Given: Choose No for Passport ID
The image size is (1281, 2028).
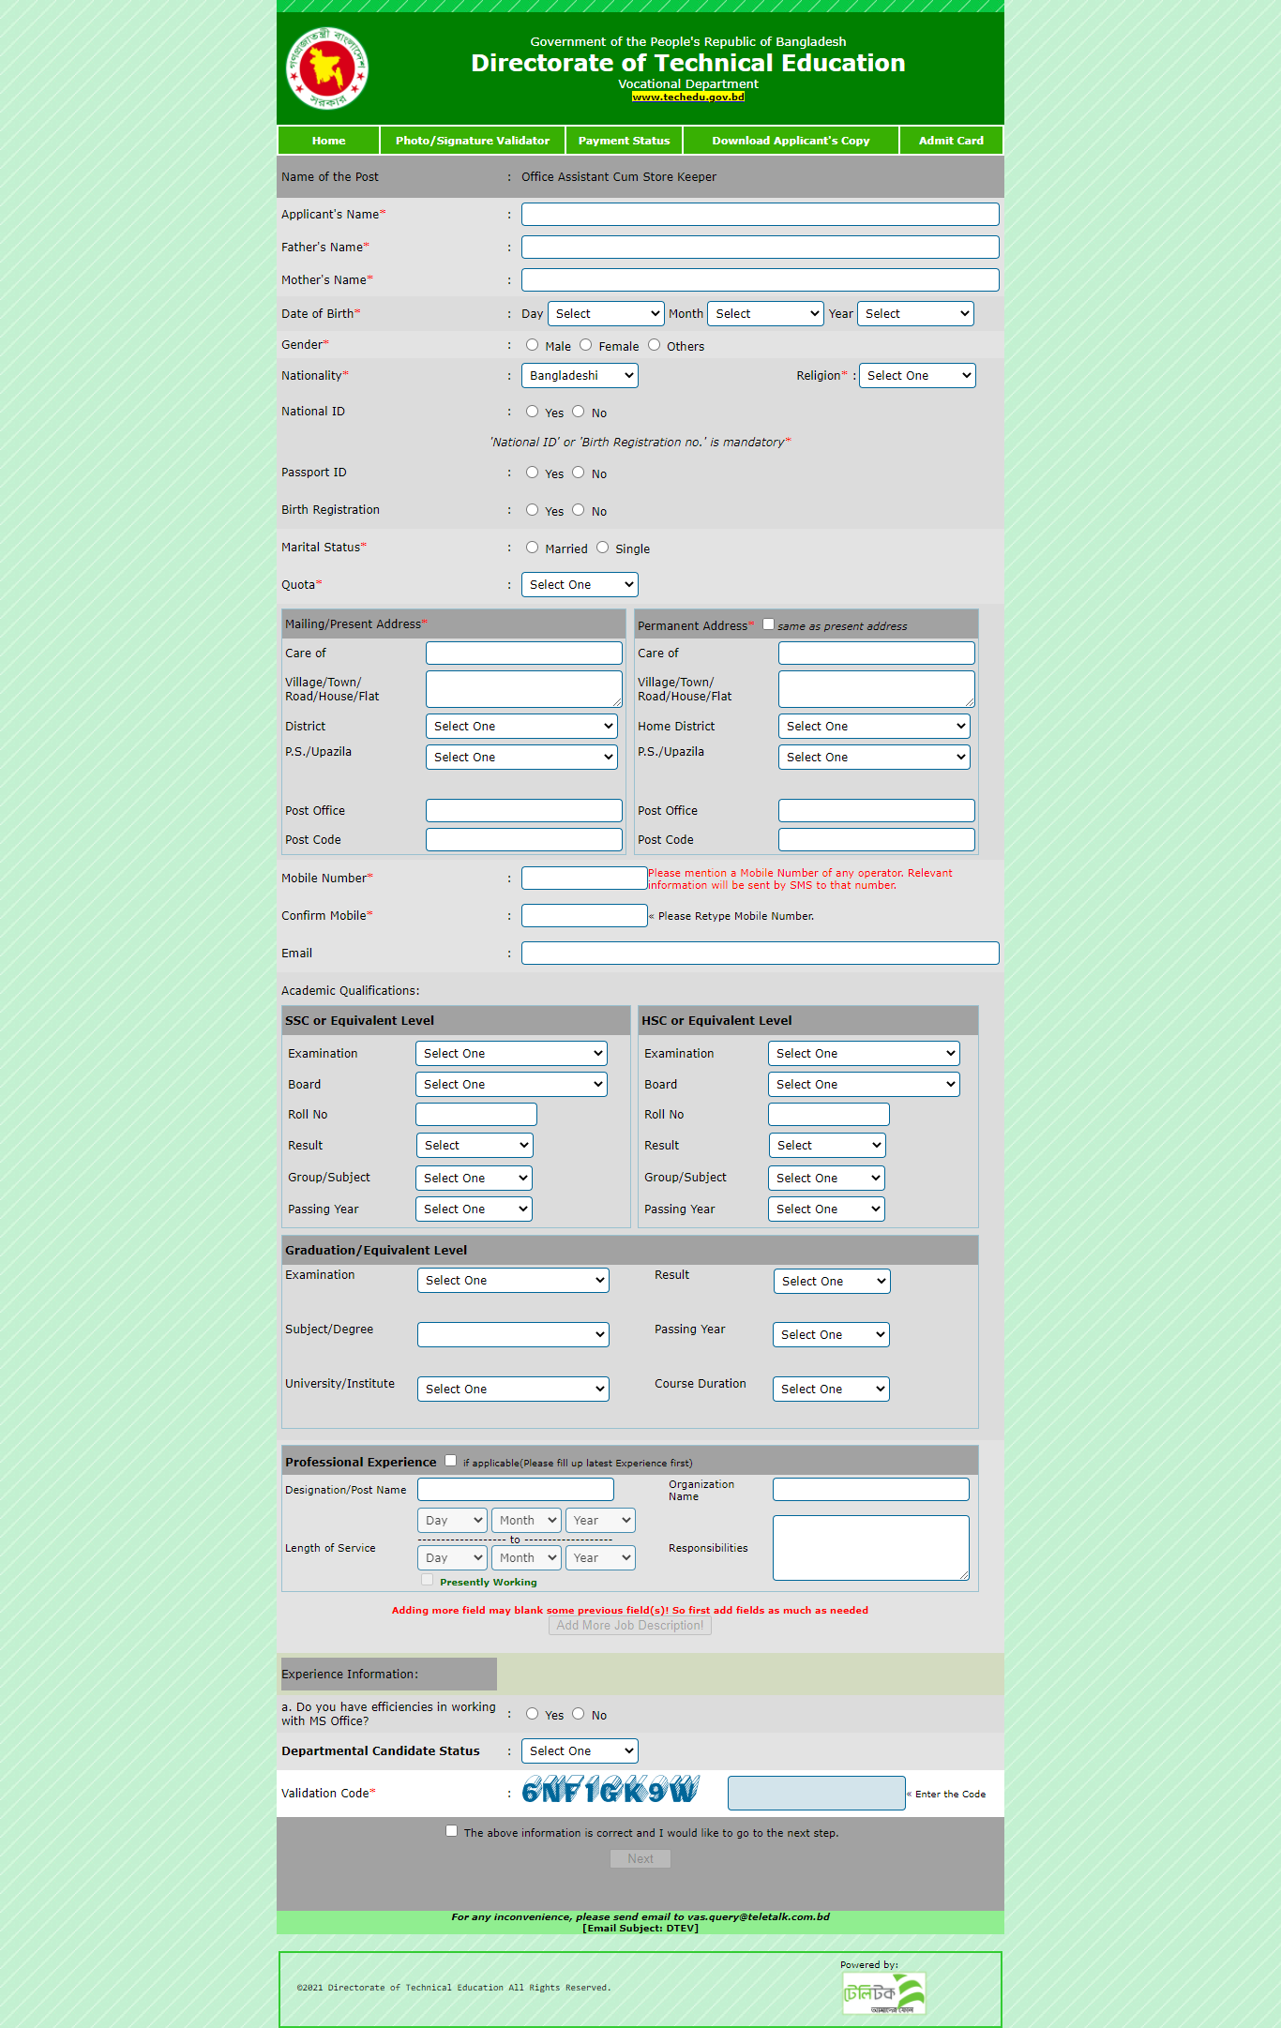Looking at the screenshot, I should [578, 473].
